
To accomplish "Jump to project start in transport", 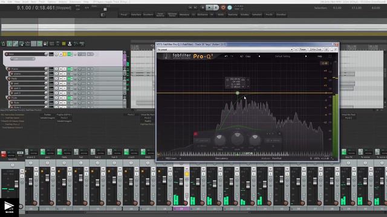I will coord(190,8).
